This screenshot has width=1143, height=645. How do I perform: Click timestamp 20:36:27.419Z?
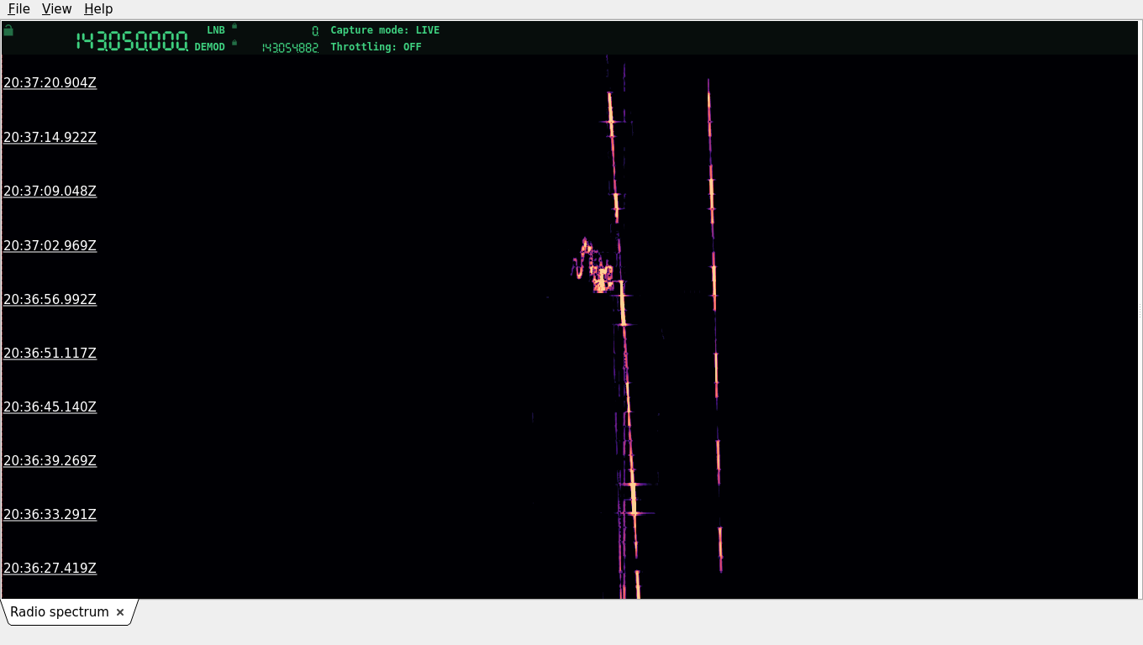pos(50,568)
